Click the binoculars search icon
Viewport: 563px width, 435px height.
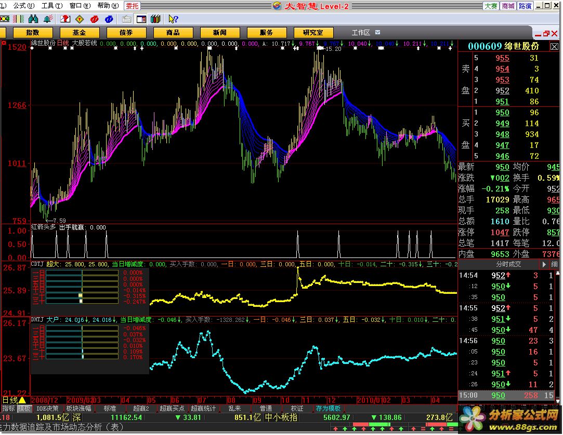click(x=33, y=19)
